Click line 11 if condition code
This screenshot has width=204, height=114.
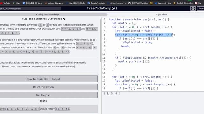point(153,58)
